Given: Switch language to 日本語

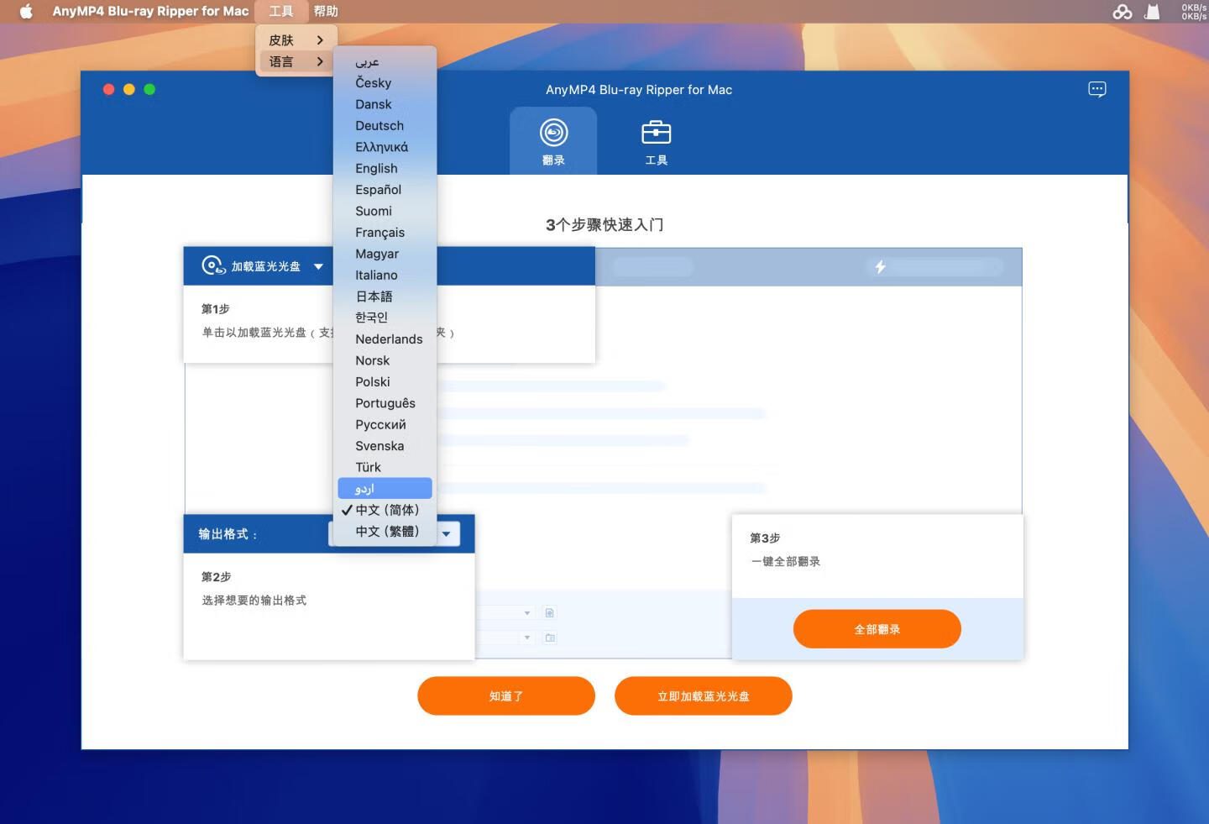Looking at the screenshot, I should [374, 297].
